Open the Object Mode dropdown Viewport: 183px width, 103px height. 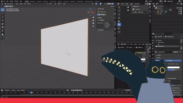[10, 4]
